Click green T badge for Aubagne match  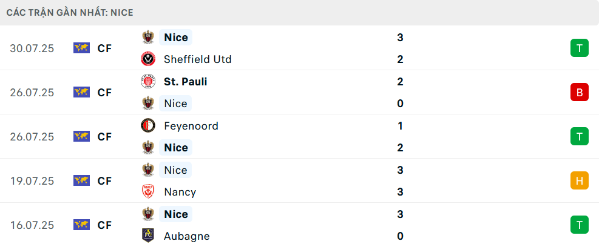click(580, 225)
